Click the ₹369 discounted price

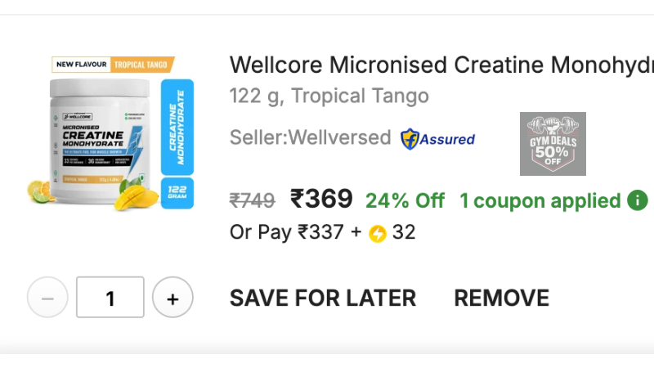pos(321,199)
